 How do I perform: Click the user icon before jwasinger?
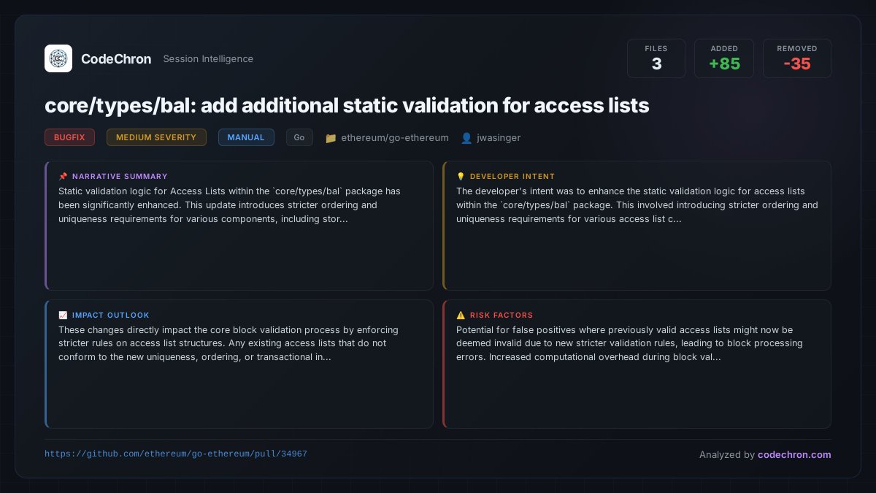[x=466, y=137]
